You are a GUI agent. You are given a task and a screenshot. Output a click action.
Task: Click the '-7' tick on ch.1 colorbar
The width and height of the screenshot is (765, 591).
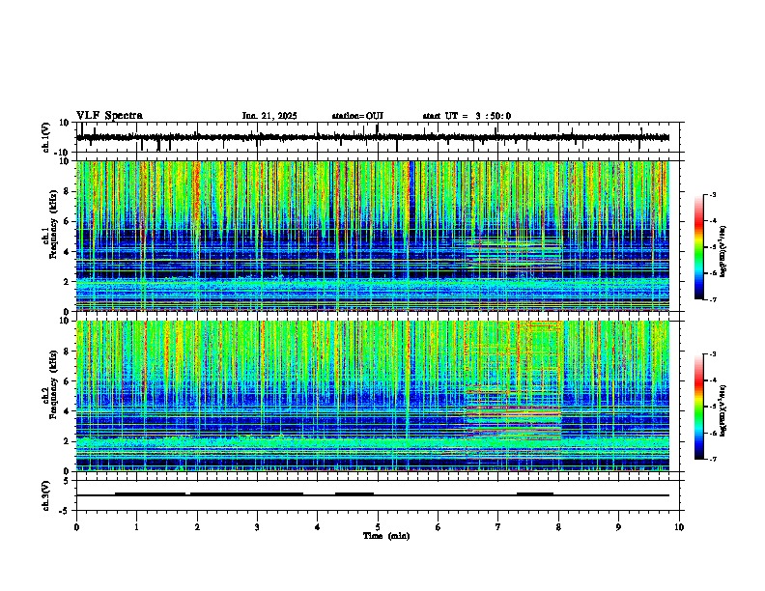712,299
